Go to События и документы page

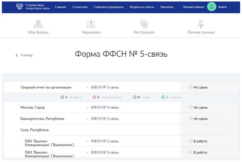click(x=108, y=7)
